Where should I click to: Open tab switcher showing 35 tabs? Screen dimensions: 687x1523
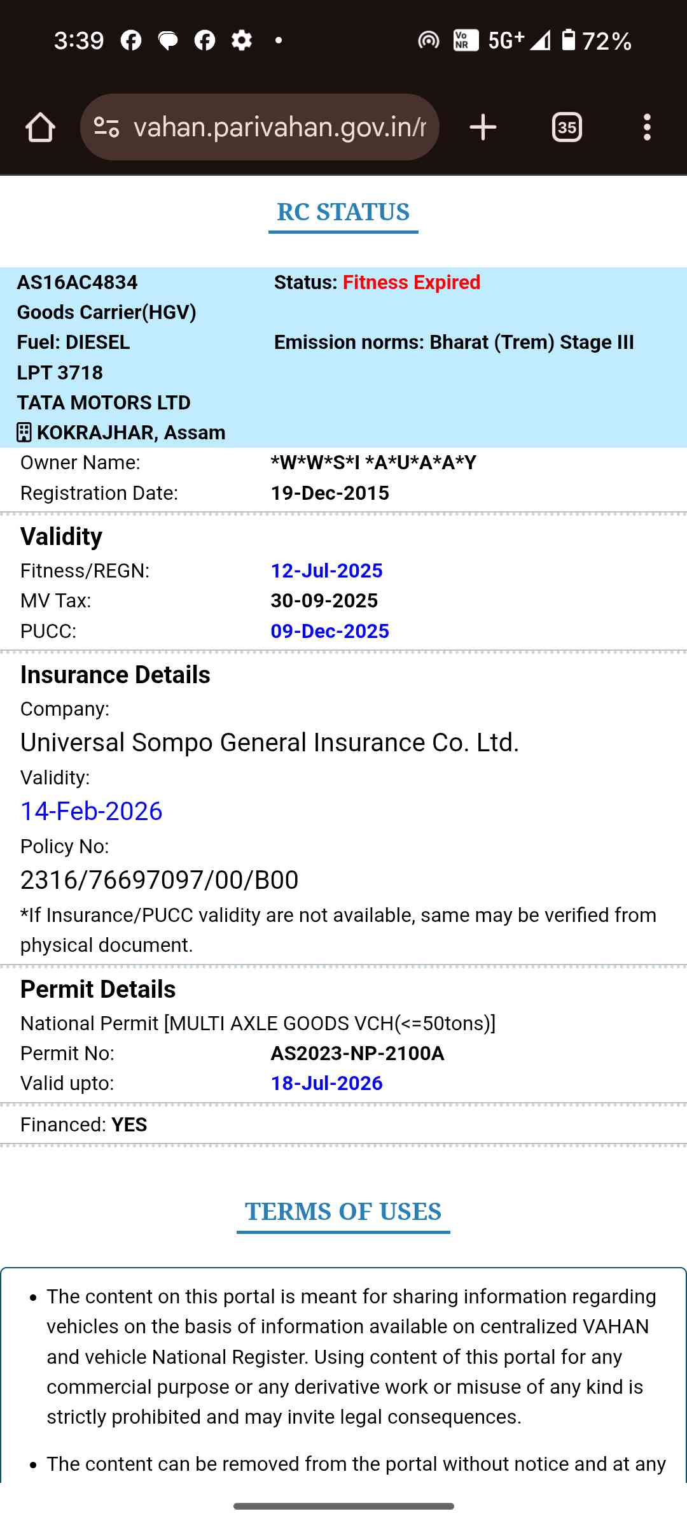[566, 127]
